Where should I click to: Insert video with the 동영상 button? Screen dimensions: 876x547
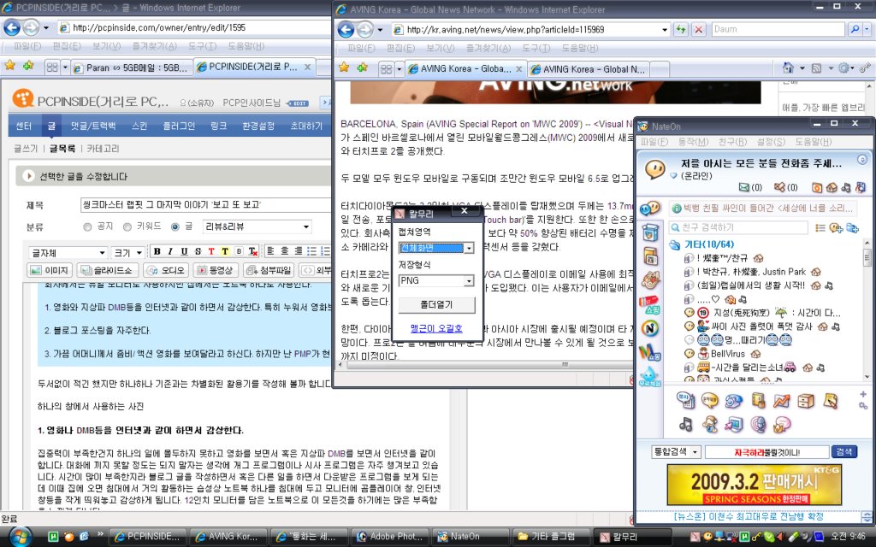216,270
